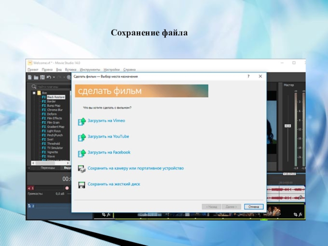The width and height of the screenshot is (328, 246).
Task: Click the open folder toolbar icon
Action: [x=36, y=77]
